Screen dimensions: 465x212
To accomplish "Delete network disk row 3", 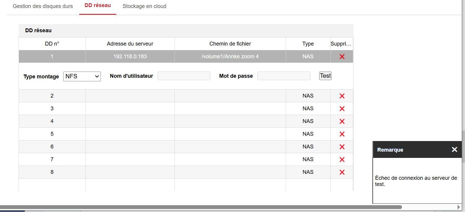I will point(342,109).
